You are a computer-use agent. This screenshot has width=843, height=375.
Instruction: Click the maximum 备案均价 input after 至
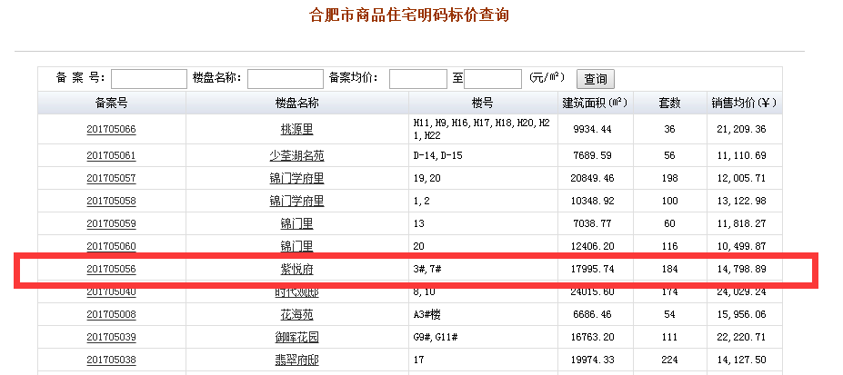493,79
